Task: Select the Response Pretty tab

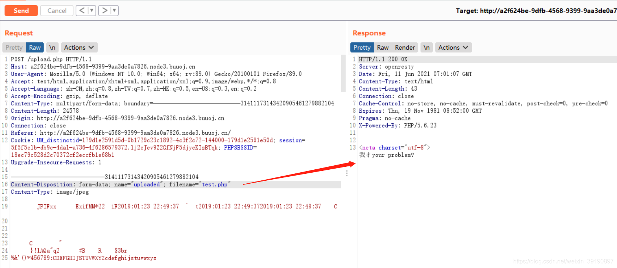Action: 362,47
